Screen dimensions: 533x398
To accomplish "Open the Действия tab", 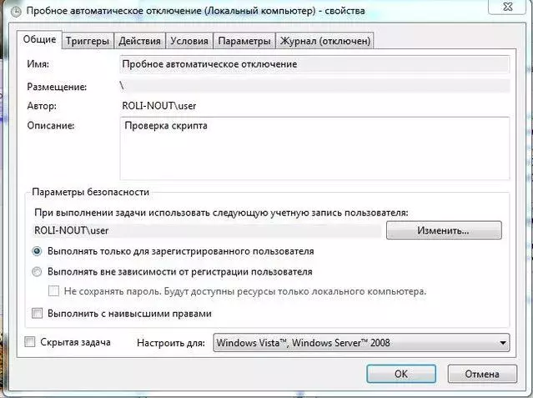I will point(139,41).
